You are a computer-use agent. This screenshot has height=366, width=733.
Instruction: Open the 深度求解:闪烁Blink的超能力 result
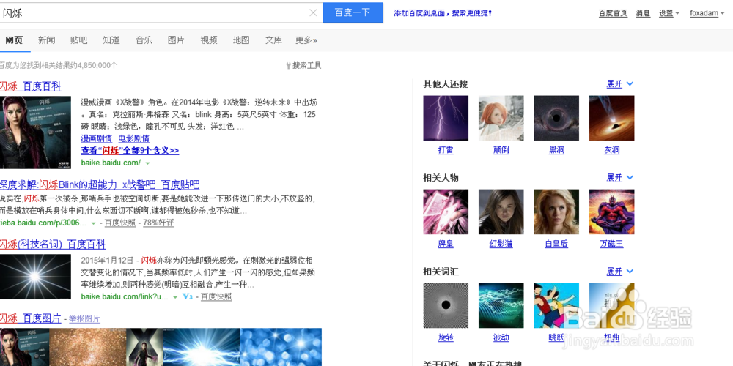point(100,184)
